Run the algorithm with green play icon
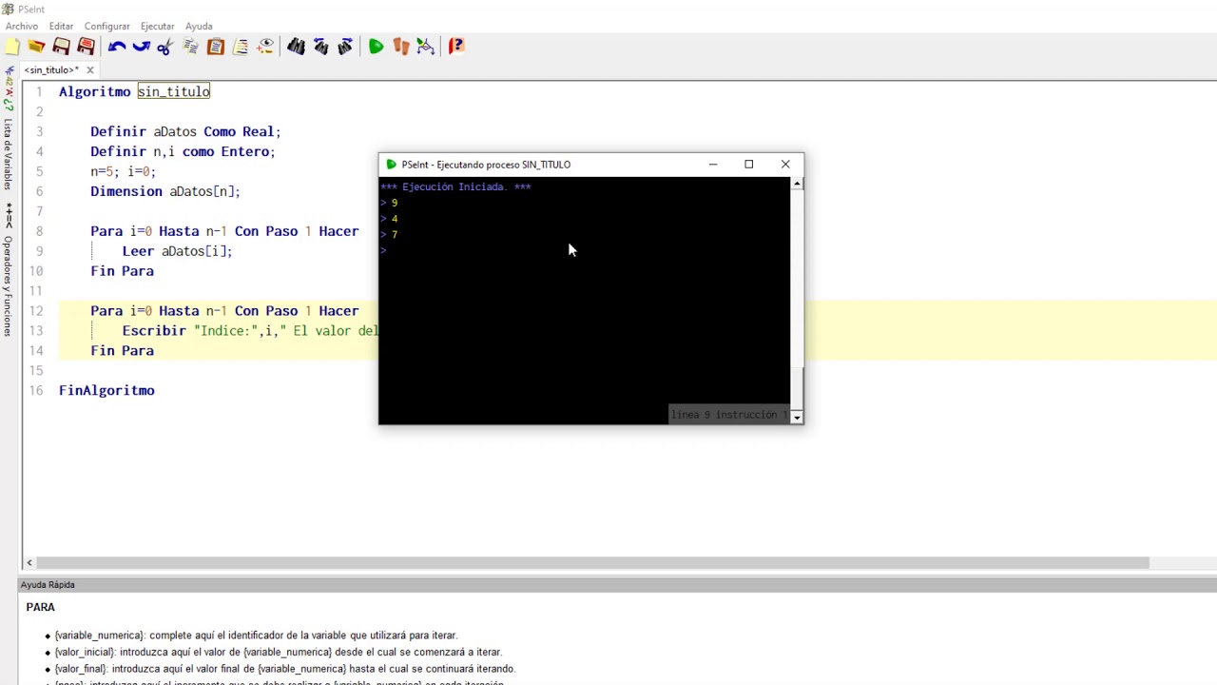Viewport: 1217px width, 685px height. 377,47
